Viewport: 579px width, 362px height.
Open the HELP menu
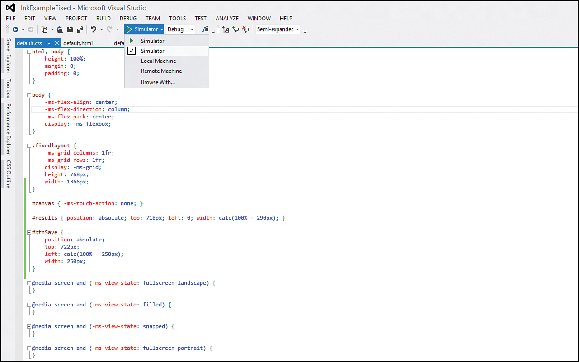tap(286, 19)
